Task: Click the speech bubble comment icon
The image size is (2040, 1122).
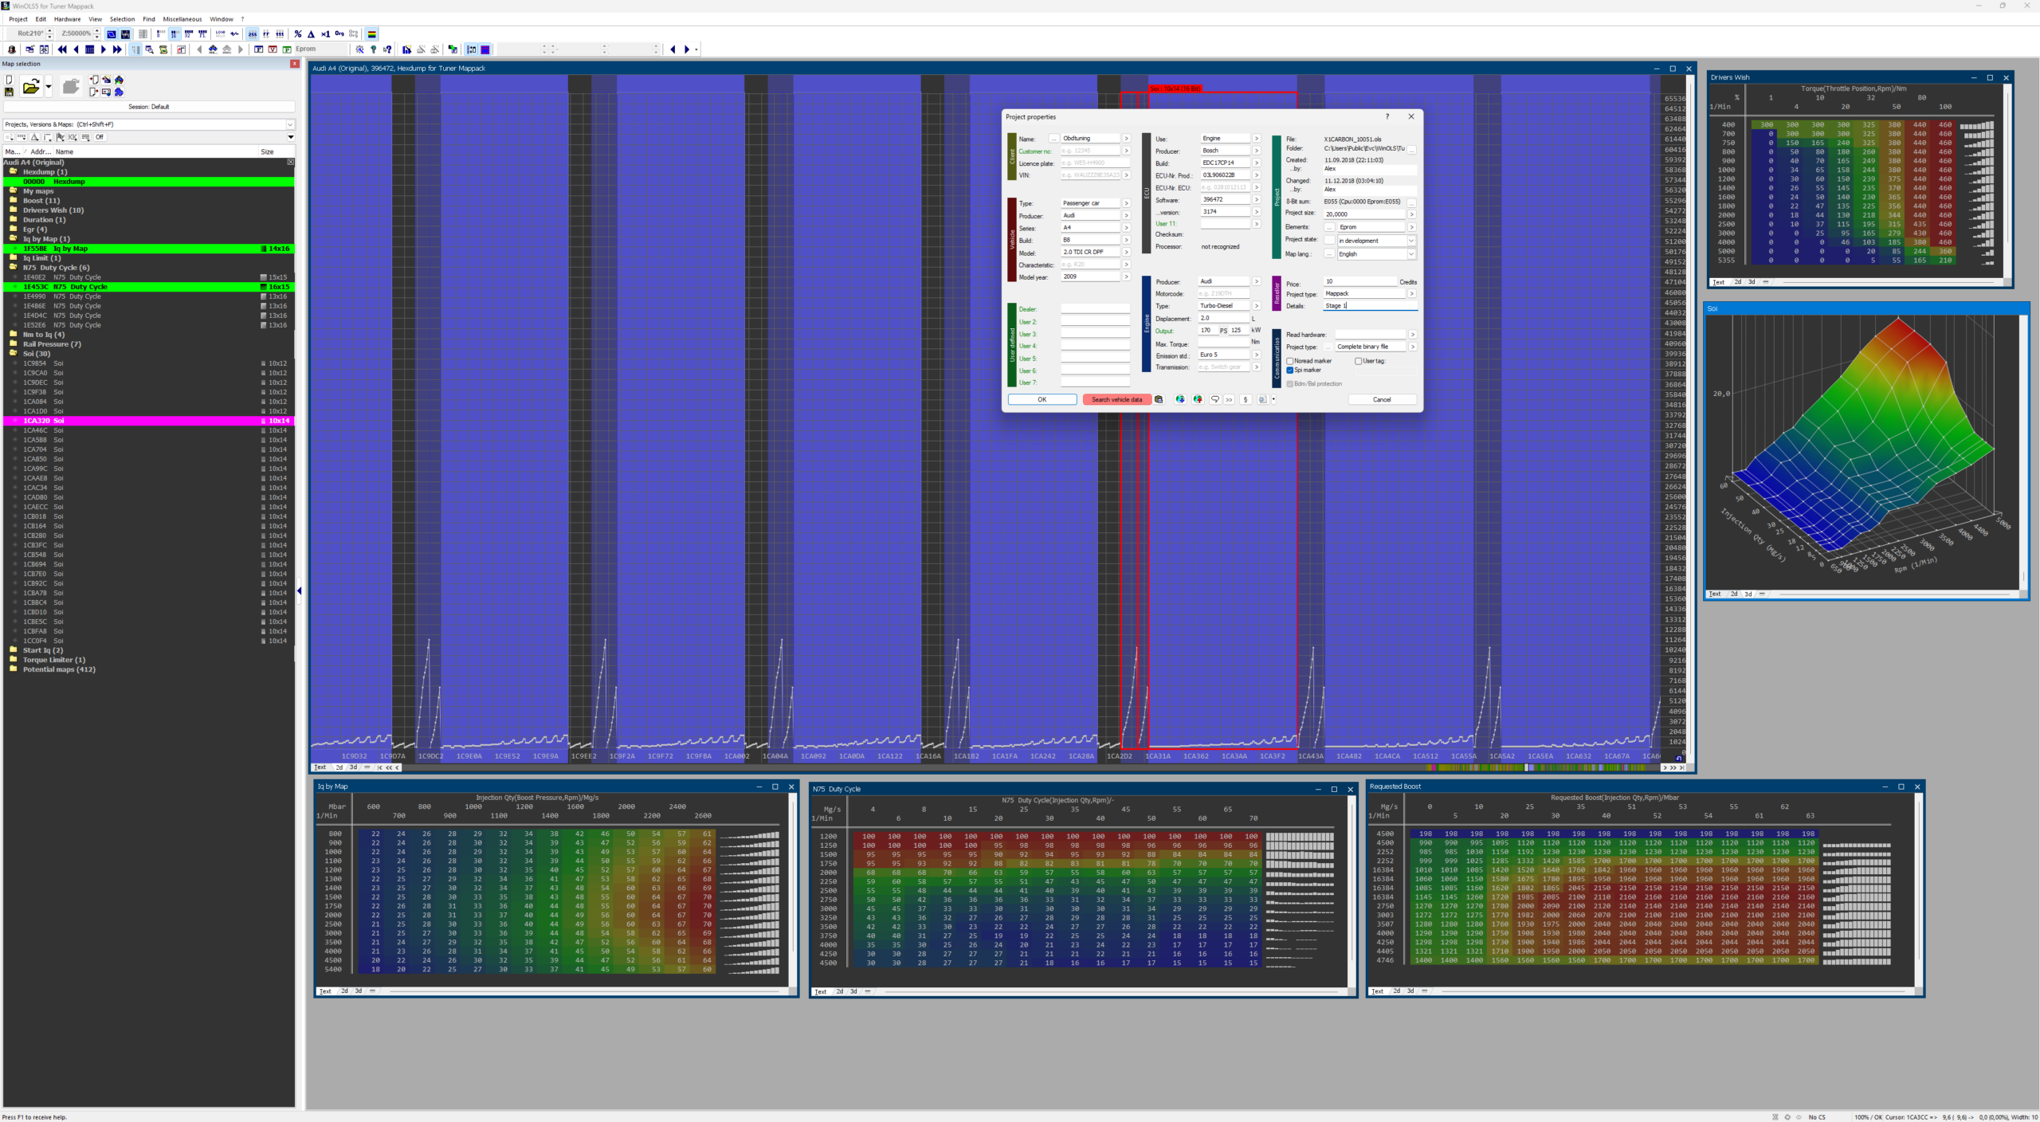Action: point(1214,399)
